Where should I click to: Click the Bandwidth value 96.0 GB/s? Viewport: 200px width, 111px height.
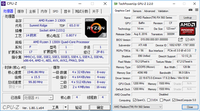click(x=184, y=73)
